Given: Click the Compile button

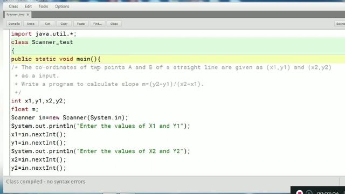Looking at the screenshot, I should coord(14,24).
